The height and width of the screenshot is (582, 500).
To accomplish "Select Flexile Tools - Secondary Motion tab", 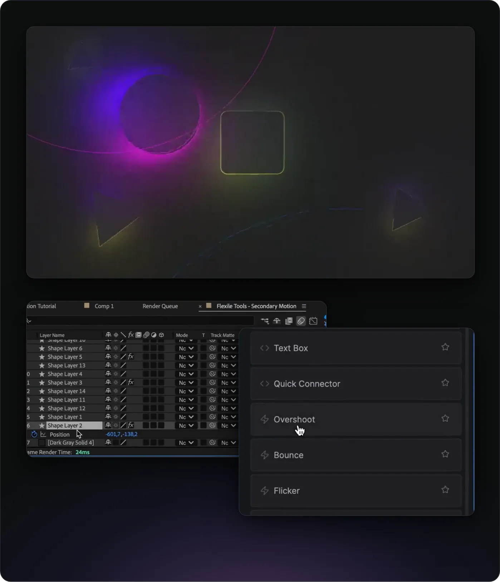I will (256, 306).
